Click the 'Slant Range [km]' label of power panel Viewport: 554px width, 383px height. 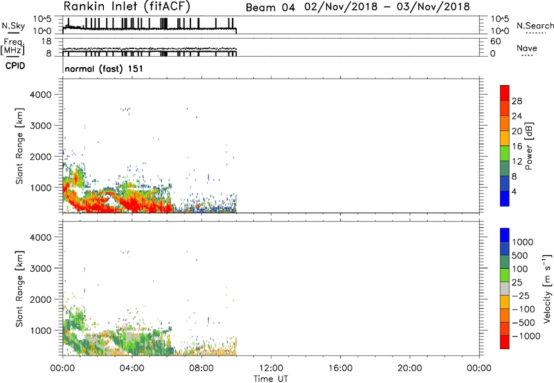(x=19, y=146)
